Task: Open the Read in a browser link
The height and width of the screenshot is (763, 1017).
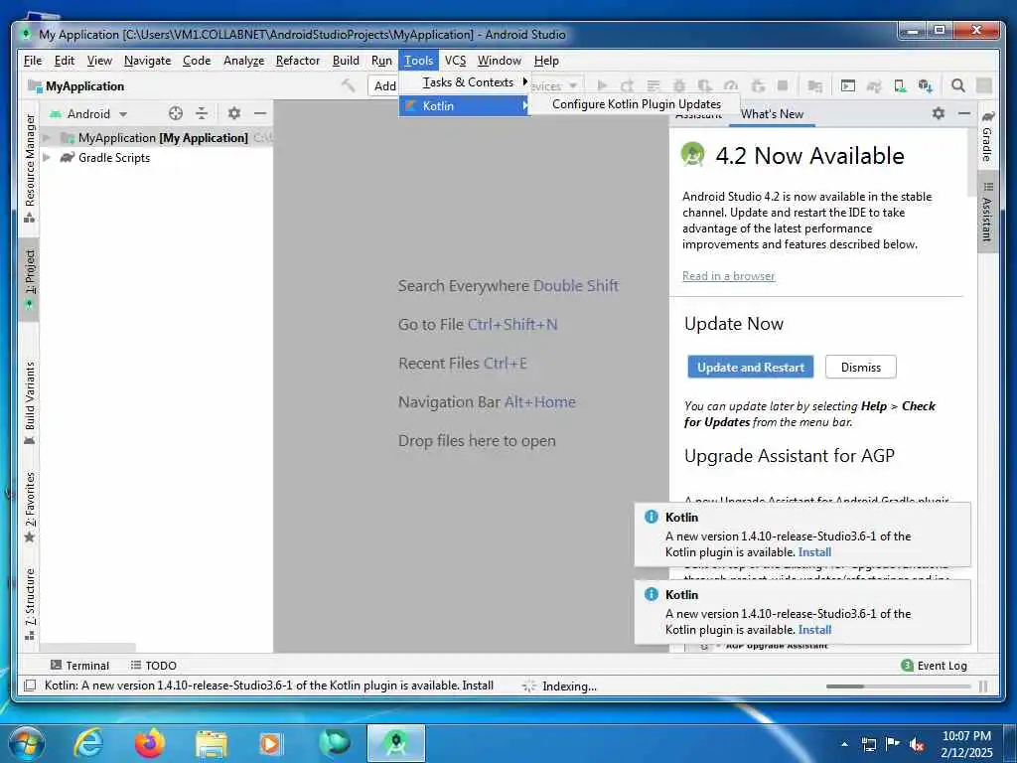Action: [x=728, y=276]
